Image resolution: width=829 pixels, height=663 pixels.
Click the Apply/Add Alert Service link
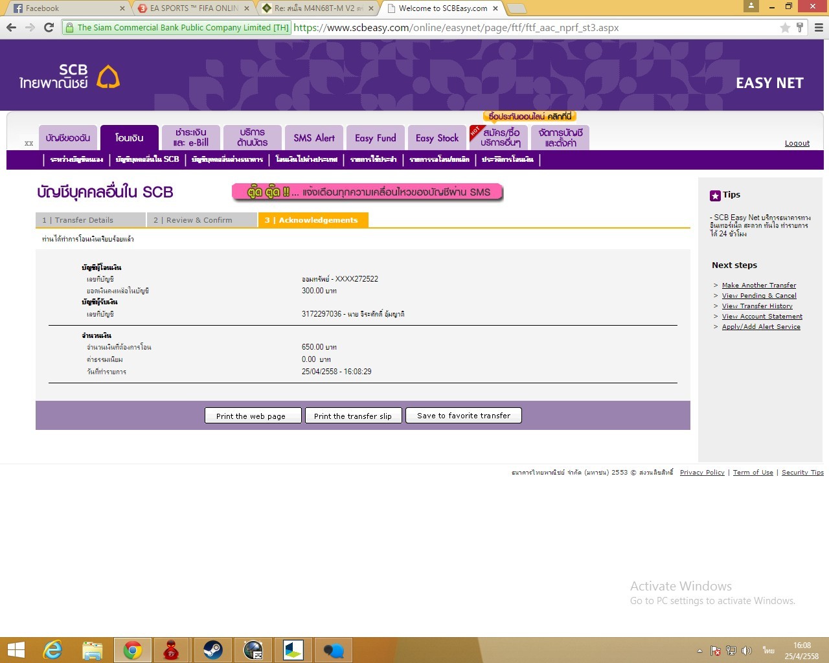tap(761, 326)
